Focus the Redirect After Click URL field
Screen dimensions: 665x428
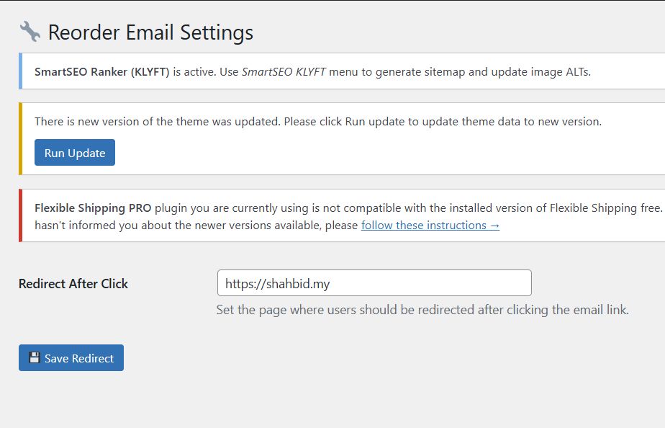tap(374, 283)
